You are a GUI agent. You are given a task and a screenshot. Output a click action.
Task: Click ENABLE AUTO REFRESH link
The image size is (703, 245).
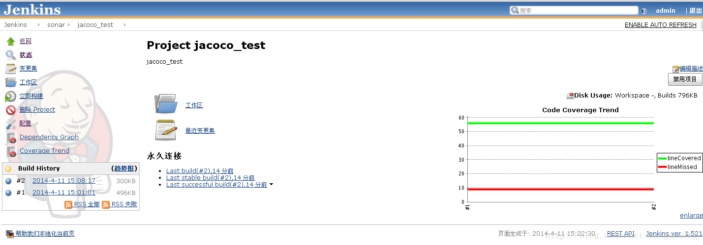click(661, 25)
